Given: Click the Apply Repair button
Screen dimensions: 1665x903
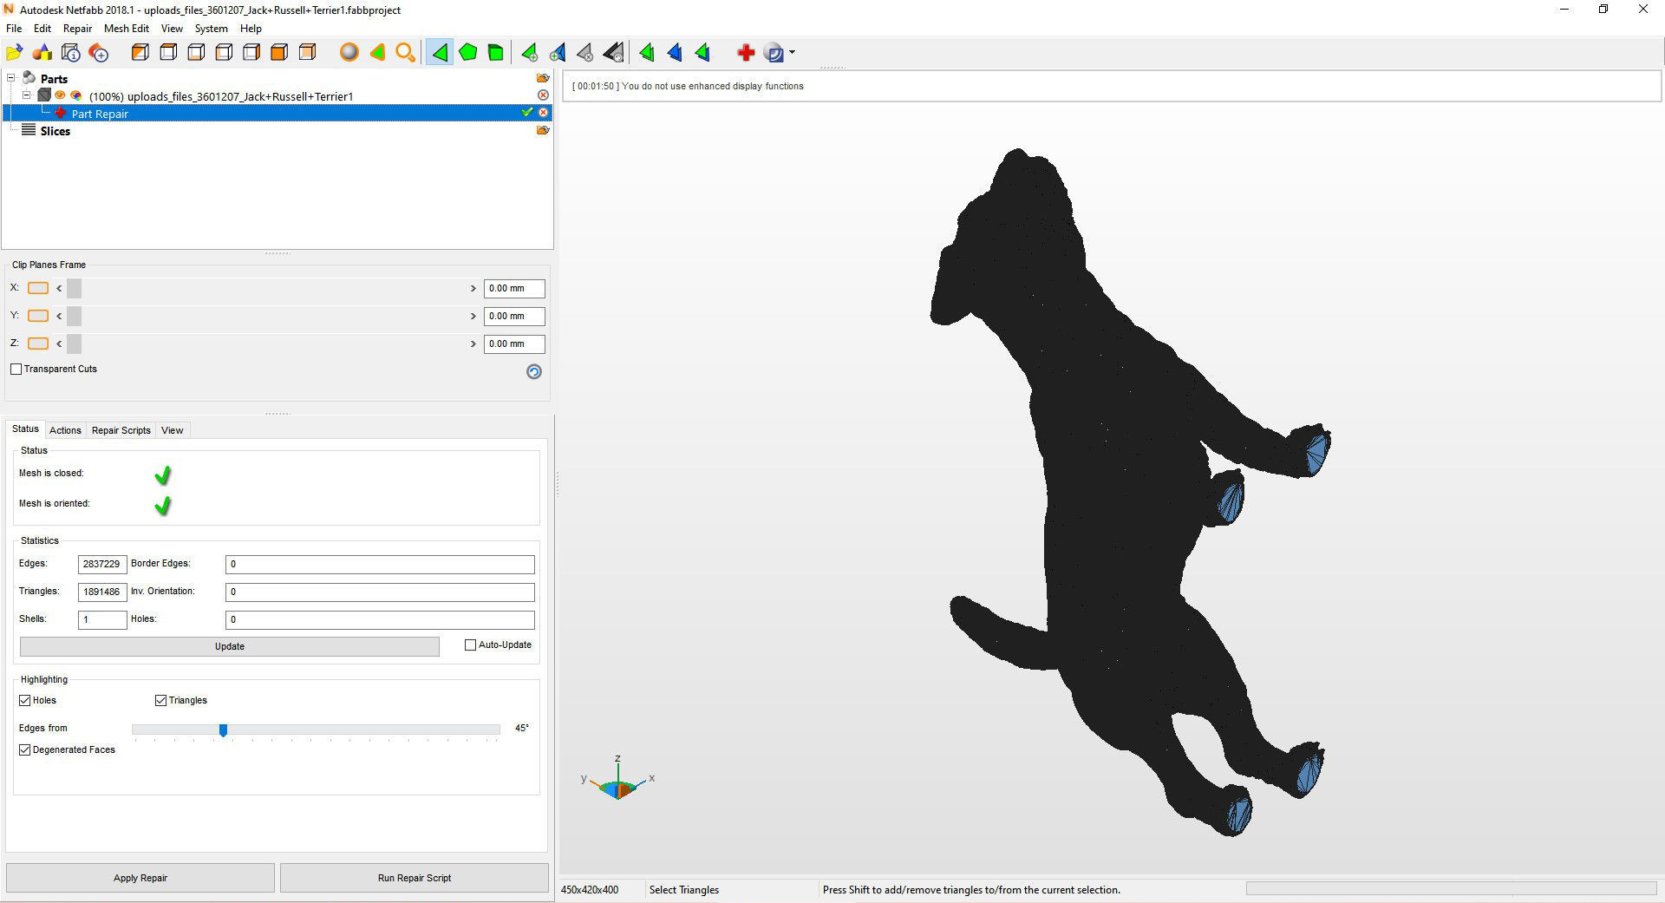Looking at the screenshot, I should [x=140, y=878].
